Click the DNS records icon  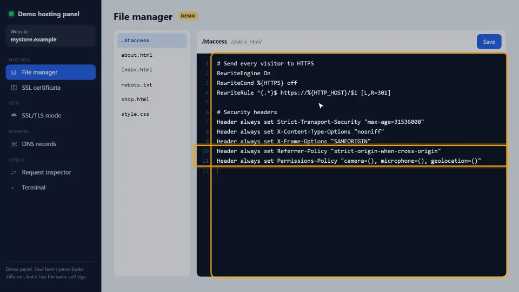tap(14, 144)
